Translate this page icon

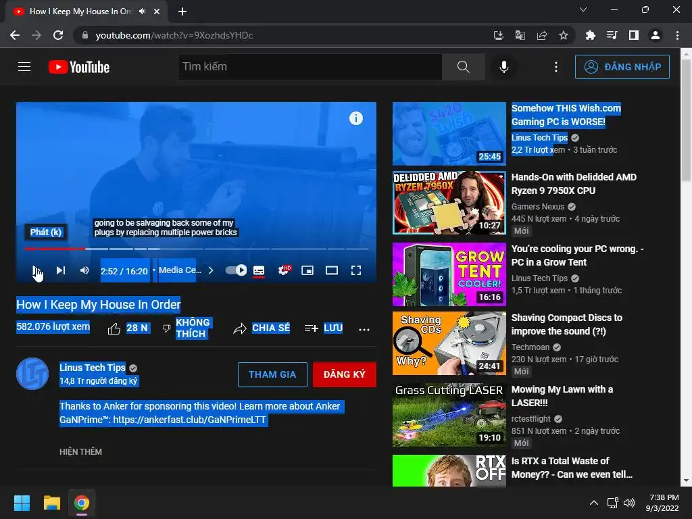click(520, 35)
